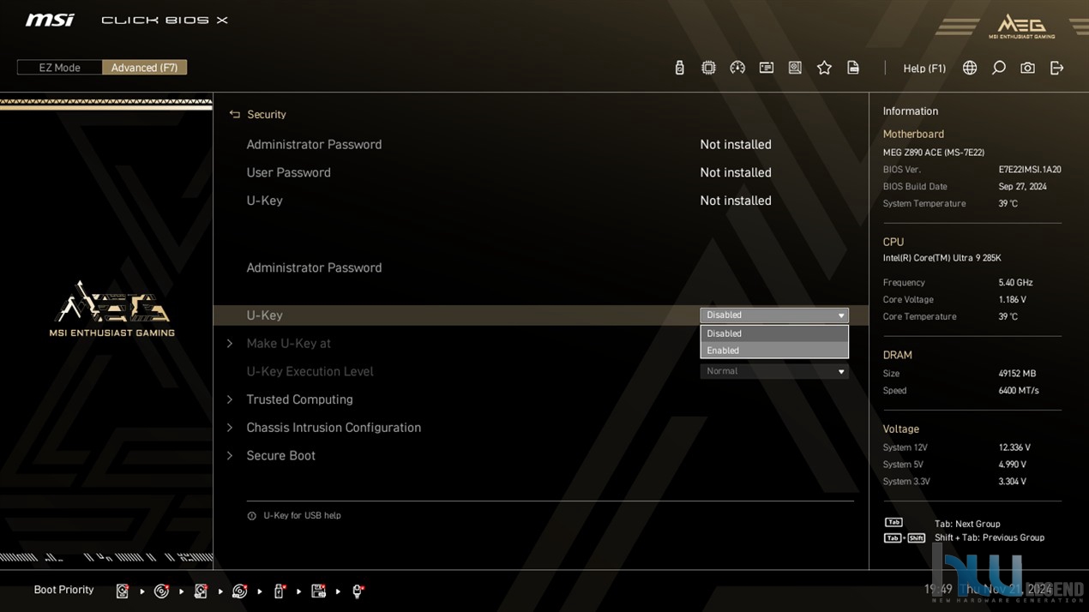Expand Secure Boot submenu
The width and height of the screenshot is (1089, 612).
tap(280, 456)
